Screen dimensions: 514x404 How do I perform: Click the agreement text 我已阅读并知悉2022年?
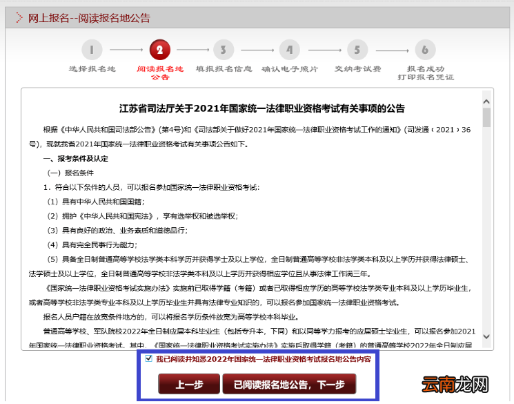[x=264, y=358]
